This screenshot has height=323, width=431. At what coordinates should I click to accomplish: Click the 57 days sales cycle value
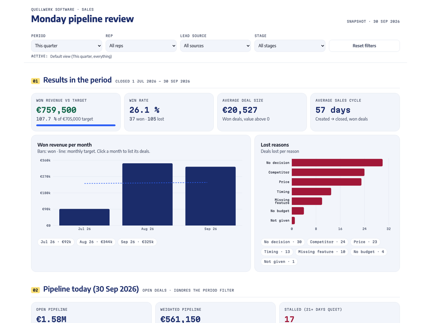click(333, 110)
